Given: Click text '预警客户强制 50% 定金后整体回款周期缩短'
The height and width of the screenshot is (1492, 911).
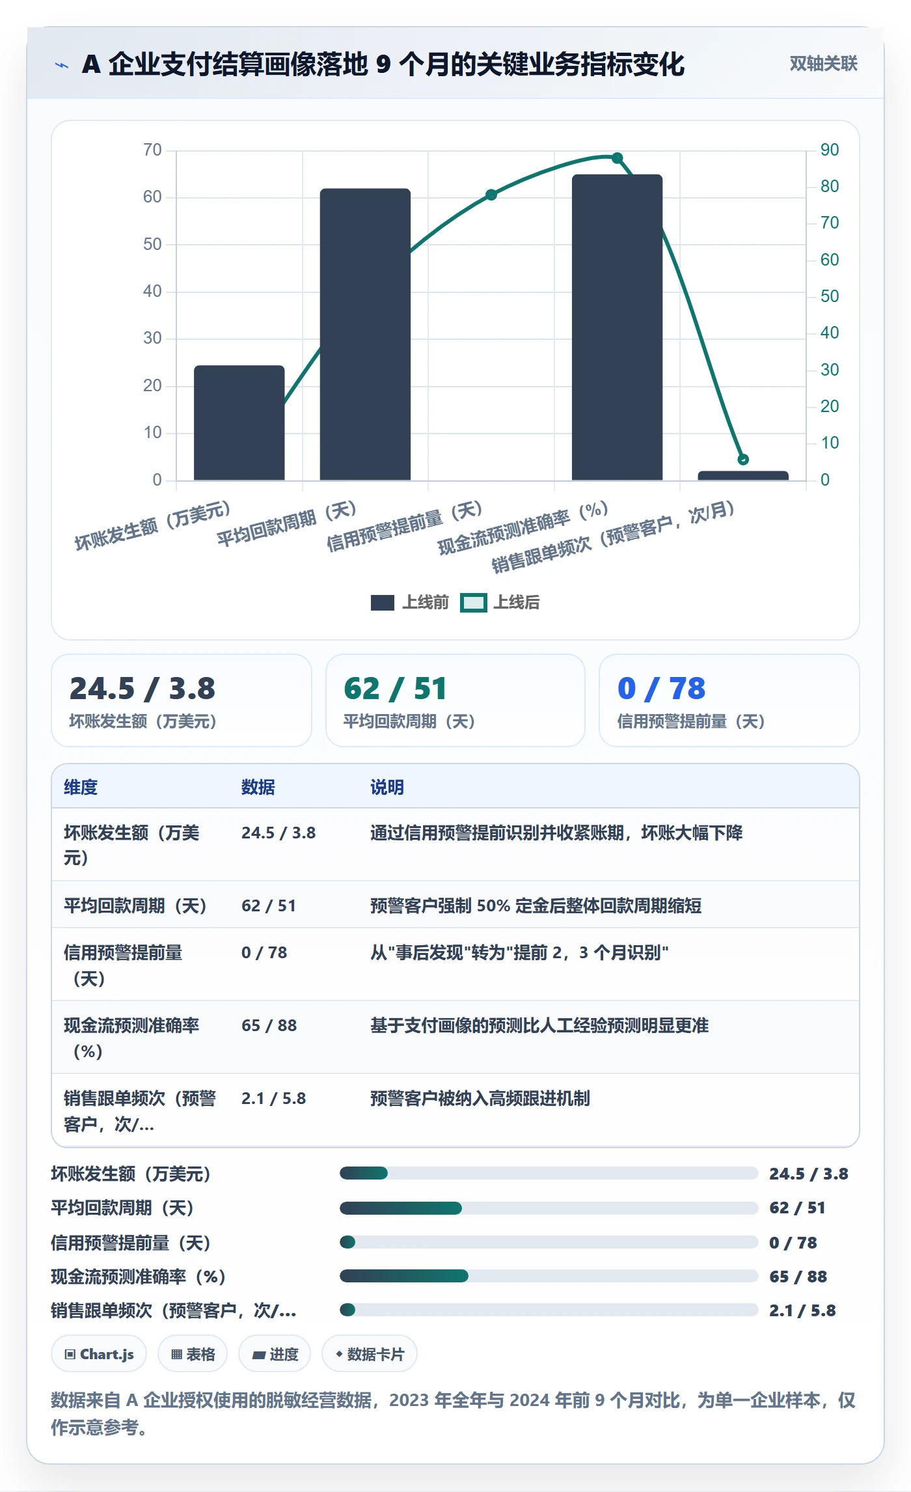Looking at the screenshot, I should pos(536,905).
